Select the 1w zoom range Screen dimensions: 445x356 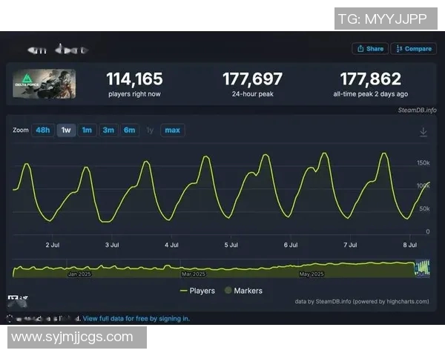pos(66,131)
